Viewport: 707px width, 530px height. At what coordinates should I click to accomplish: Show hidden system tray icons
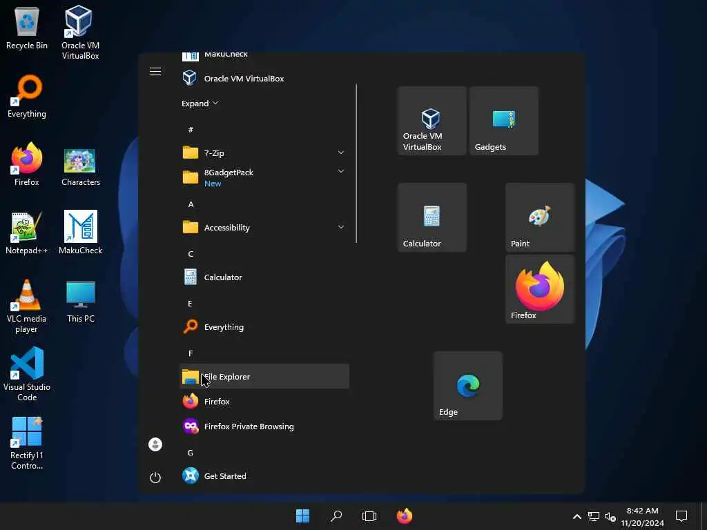(577, 516)
